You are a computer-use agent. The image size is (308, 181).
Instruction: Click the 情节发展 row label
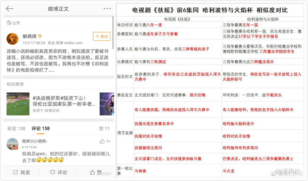coord(125,133)
